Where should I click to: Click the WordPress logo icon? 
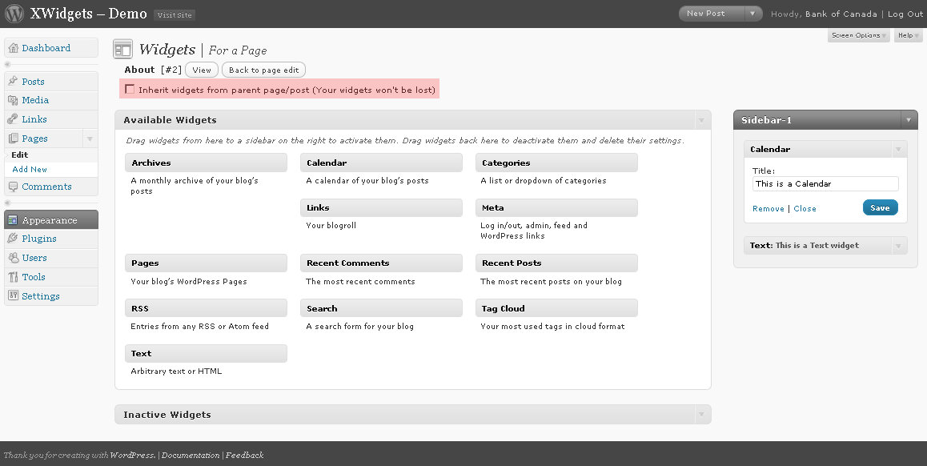[x=14, y=14]
